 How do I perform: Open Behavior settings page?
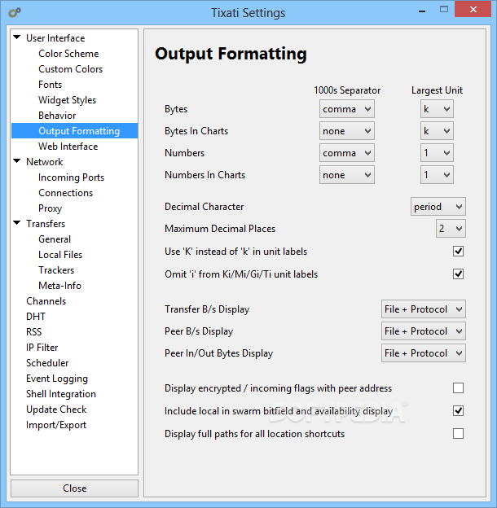pos(57,116)
